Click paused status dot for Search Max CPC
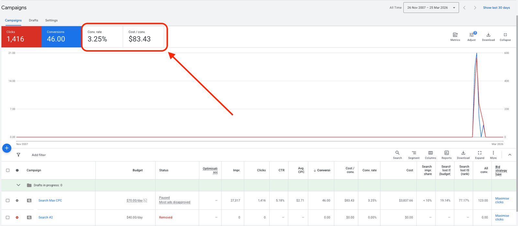The image size is (518, 226). [x=17, y=200]
